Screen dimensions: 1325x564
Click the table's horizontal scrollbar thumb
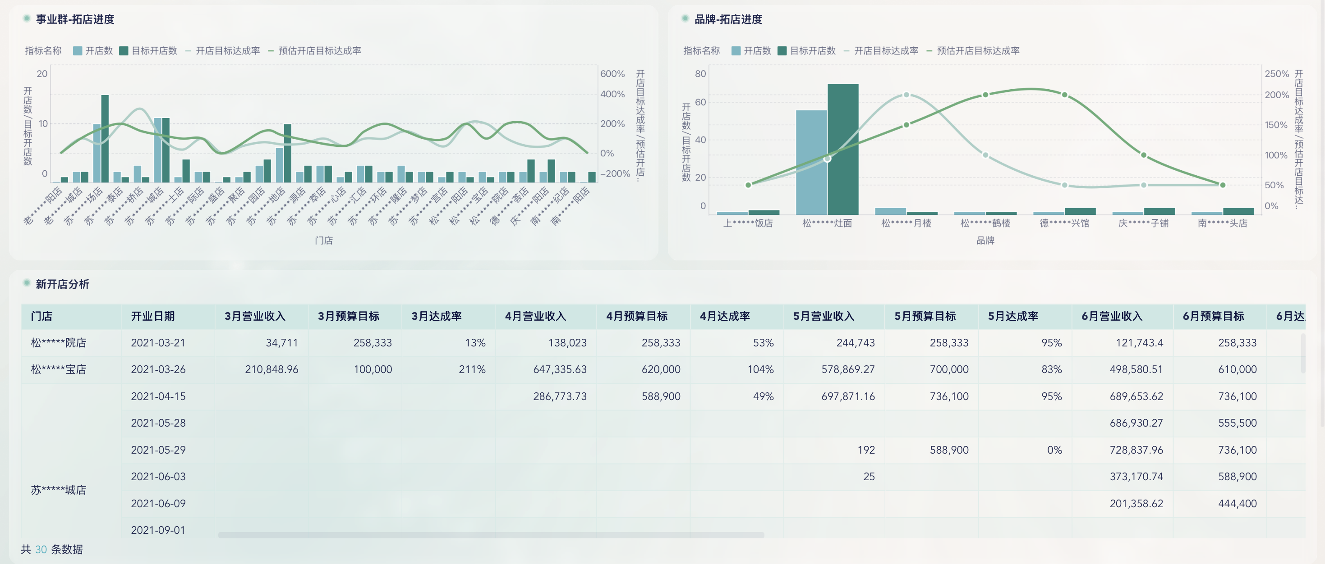(491, 535)
